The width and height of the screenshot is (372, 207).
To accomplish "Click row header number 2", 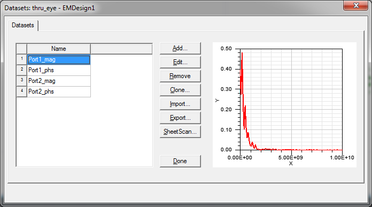I will point(22,70).
